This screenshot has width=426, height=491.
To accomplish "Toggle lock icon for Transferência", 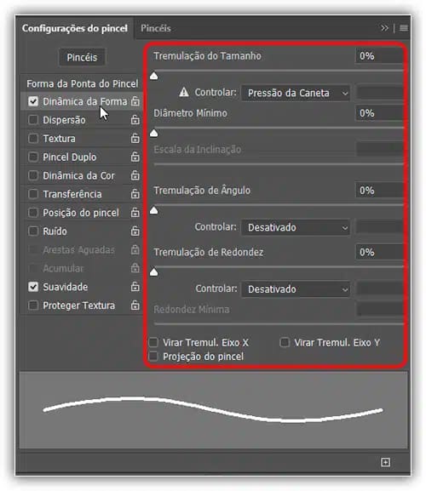I will click(135, 194).
